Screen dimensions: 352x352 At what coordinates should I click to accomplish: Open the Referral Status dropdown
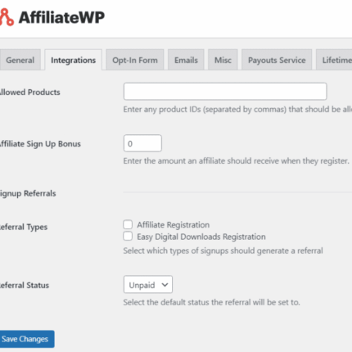point(148,285)
